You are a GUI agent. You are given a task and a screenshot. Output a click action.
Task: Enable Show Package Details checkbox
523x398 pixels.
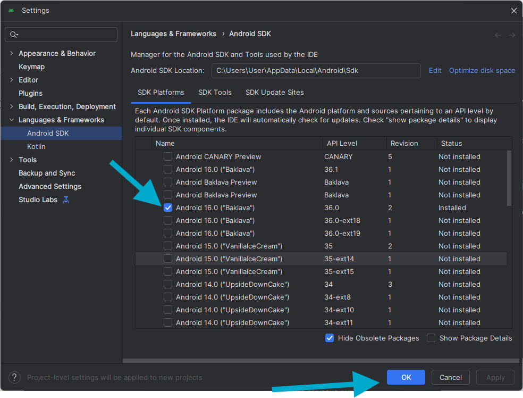pyautogui.click(x=431, y=338)
